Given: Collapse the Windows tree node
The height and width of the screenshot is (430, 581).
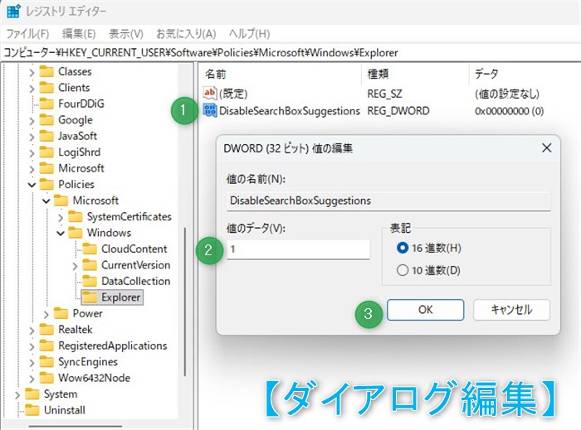Looking at the screenshot, I should click(x=61, y=233).
